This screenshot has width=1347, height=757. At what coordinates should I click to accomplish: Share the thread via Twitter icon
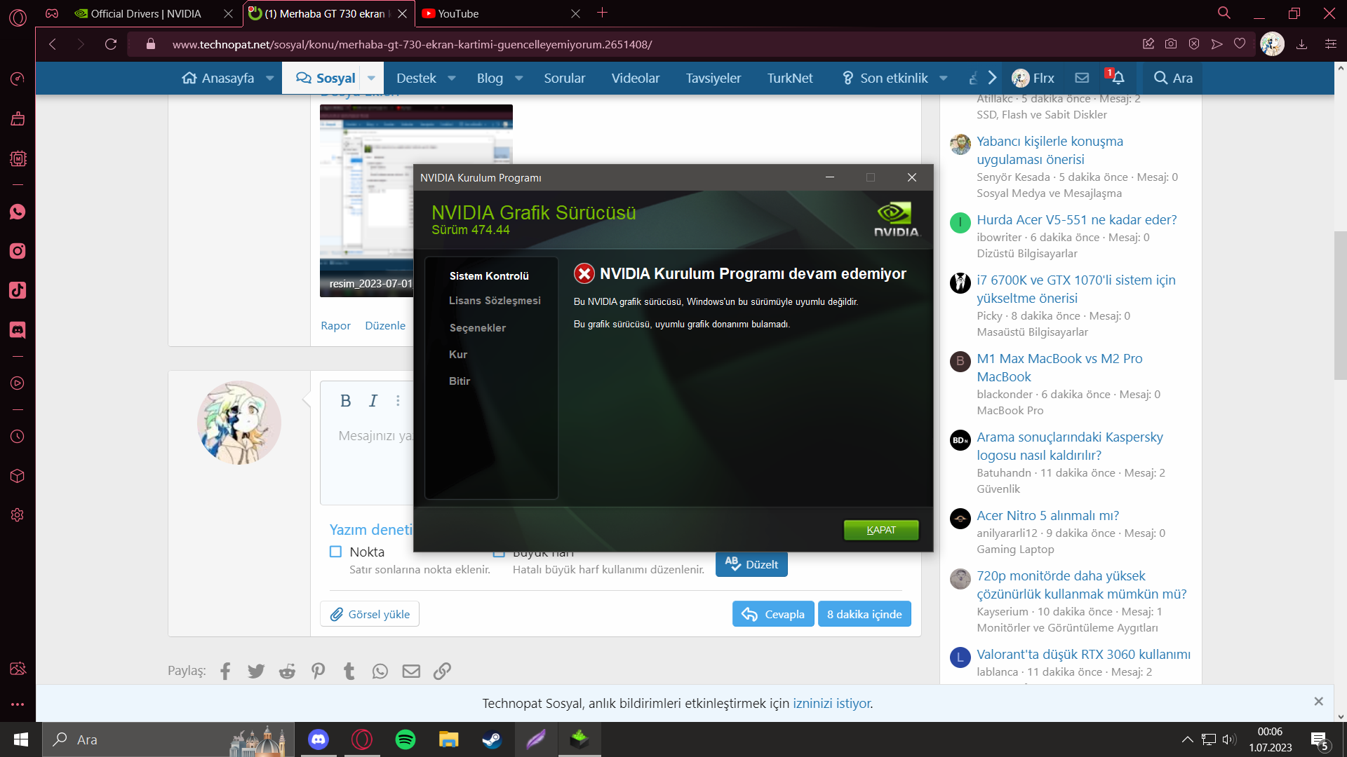[x=256, y=671]
